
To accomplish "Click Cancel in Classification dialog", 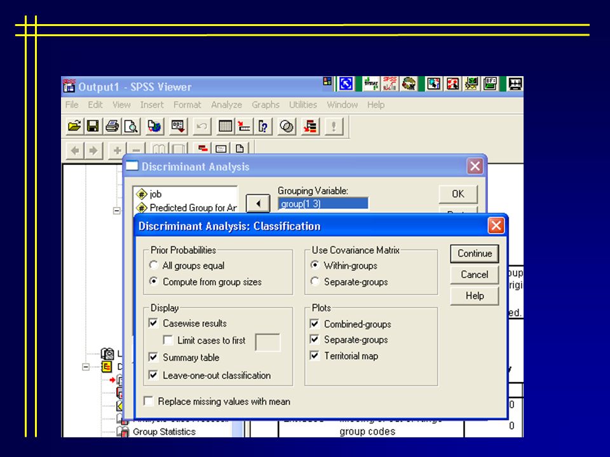I will point(475,275).
